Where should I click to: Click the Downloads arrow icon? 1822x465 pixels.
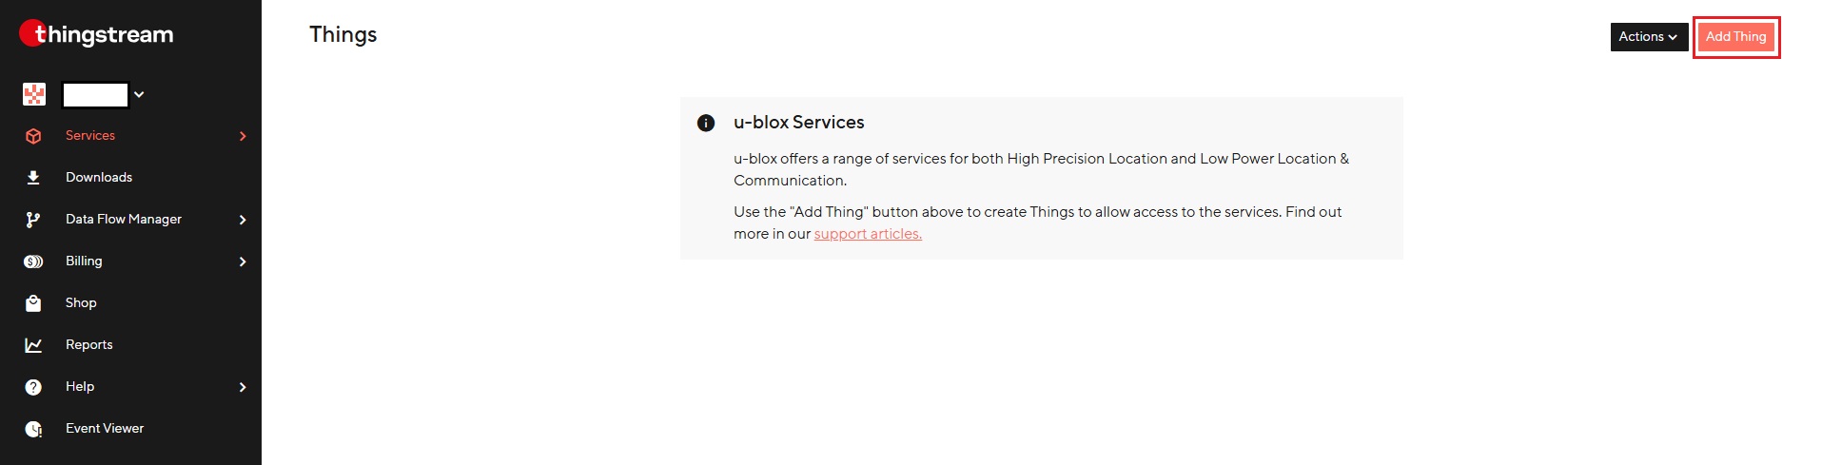click(33, 178)
